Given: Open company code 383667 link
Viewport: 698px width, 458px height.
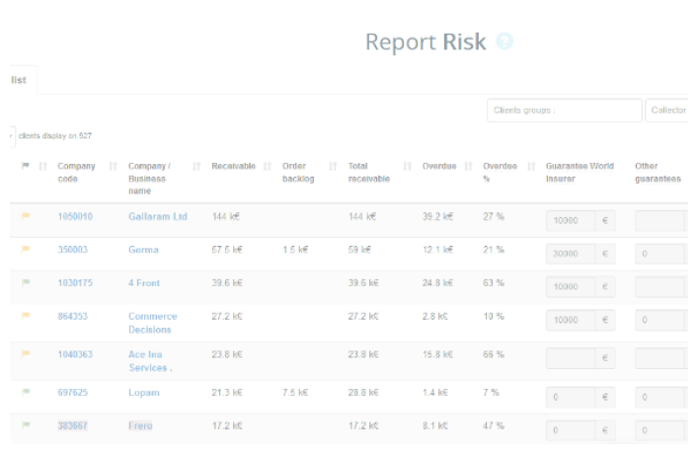Looking at the screenshot, I should (72, 425).
